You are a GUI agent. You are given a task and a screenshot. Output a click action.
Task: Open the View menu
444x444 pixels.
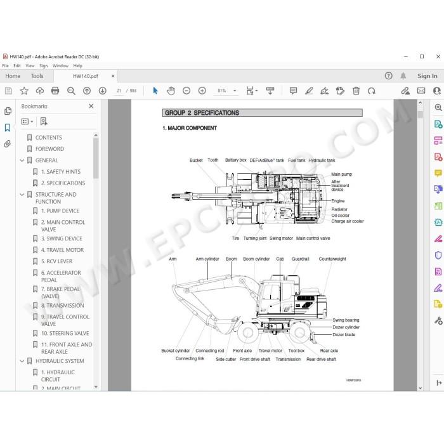click(x=30, y=66)
